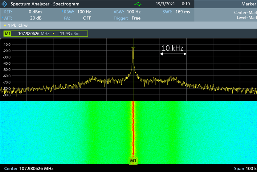The image size is (257, 172).
Task: Click the 1 Pk Clrw trace mode label
Action: [x=18, y=26]
